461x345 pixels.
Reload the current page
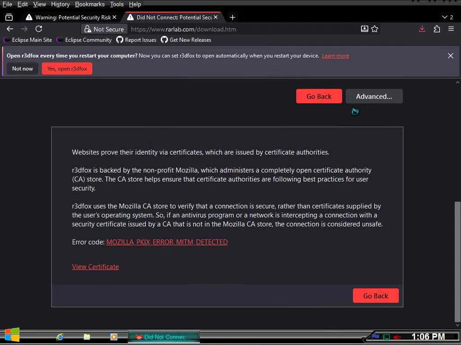[x=39, y=29]
